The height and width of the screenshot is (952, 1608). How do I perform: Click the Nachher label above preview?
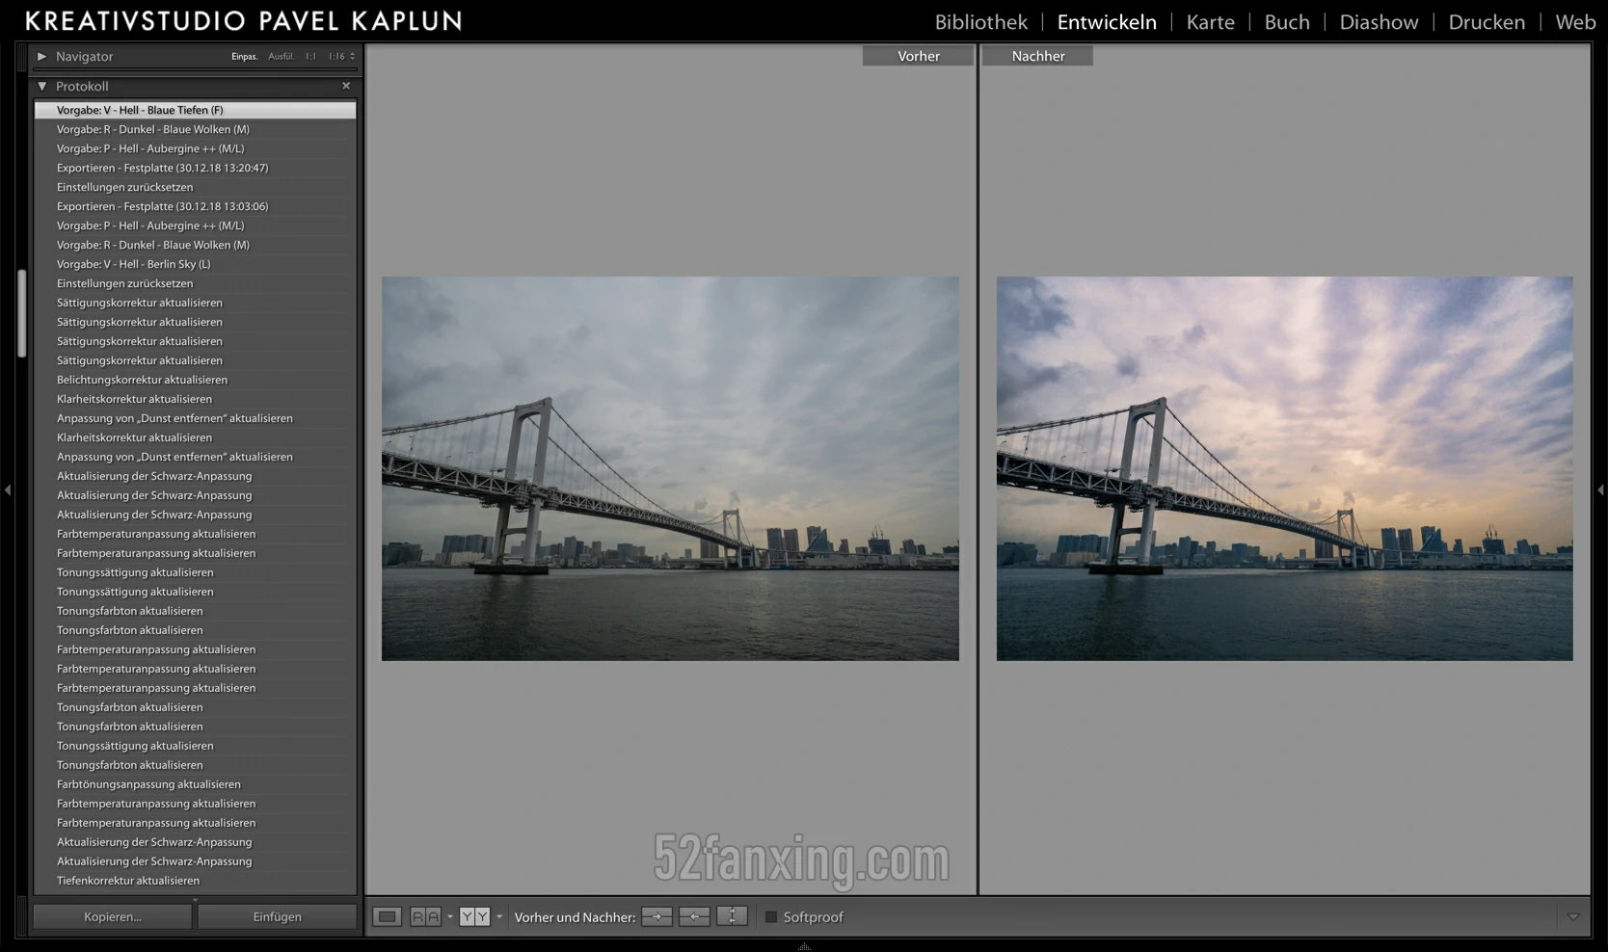pyautogui.click(x=1038, y=56)
